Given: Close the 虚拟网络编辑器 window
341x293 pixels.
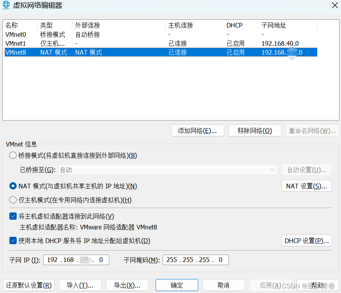Looking at the screenshot, I should click(335, 5).
